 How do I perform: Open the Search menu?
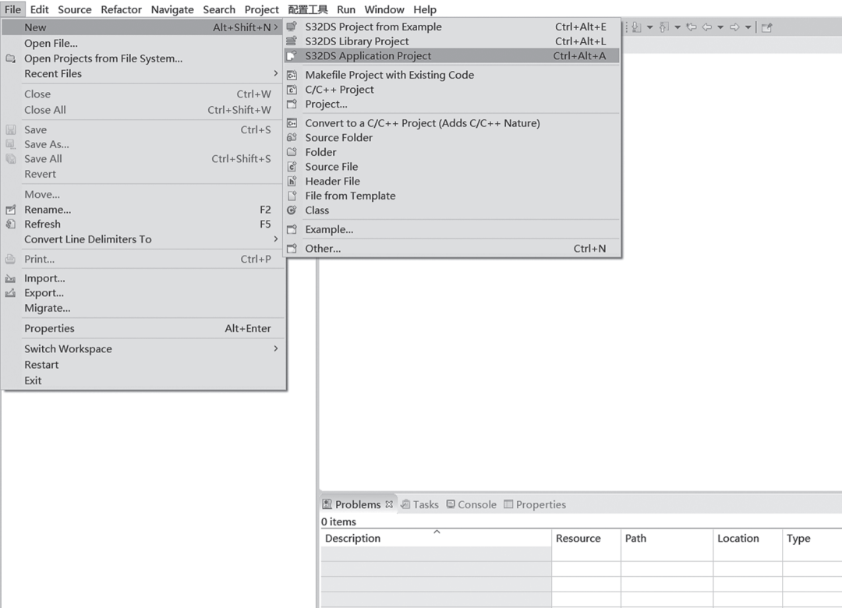pyautogui.click(x=218, y=9)
